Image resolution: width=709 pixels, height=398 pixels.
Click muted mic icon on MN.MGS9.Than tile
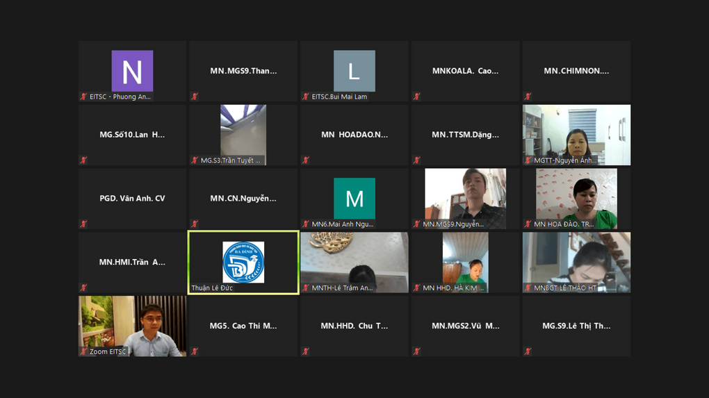[195, 97]
